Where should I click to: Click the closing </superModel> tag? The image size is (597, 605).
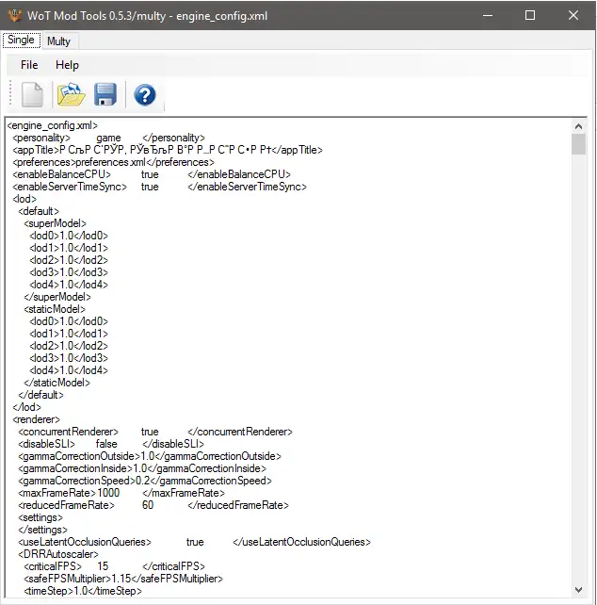[x=57, y=297]
